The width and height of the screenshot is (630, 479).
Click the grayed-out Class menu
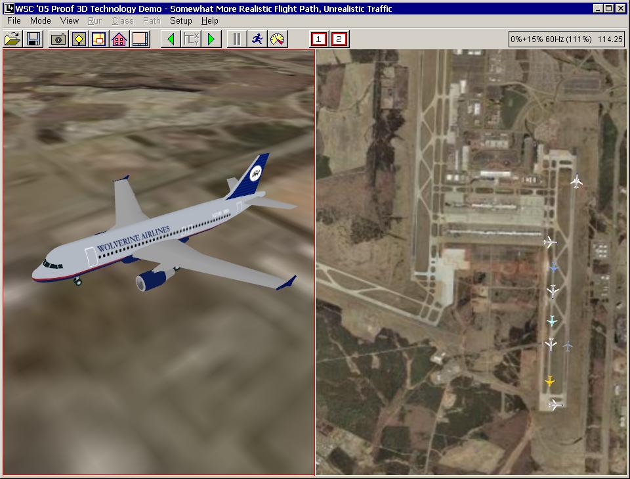tap(123, 21)
